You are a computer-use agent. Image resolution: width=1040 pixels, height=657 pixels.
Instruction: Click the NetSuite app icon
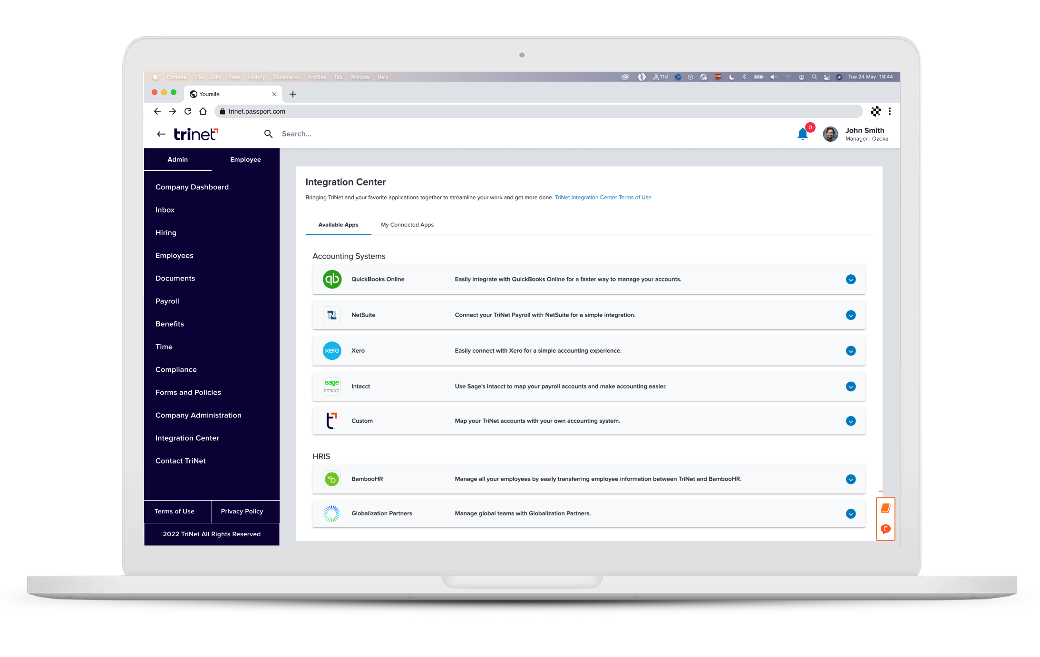point(332,315)
